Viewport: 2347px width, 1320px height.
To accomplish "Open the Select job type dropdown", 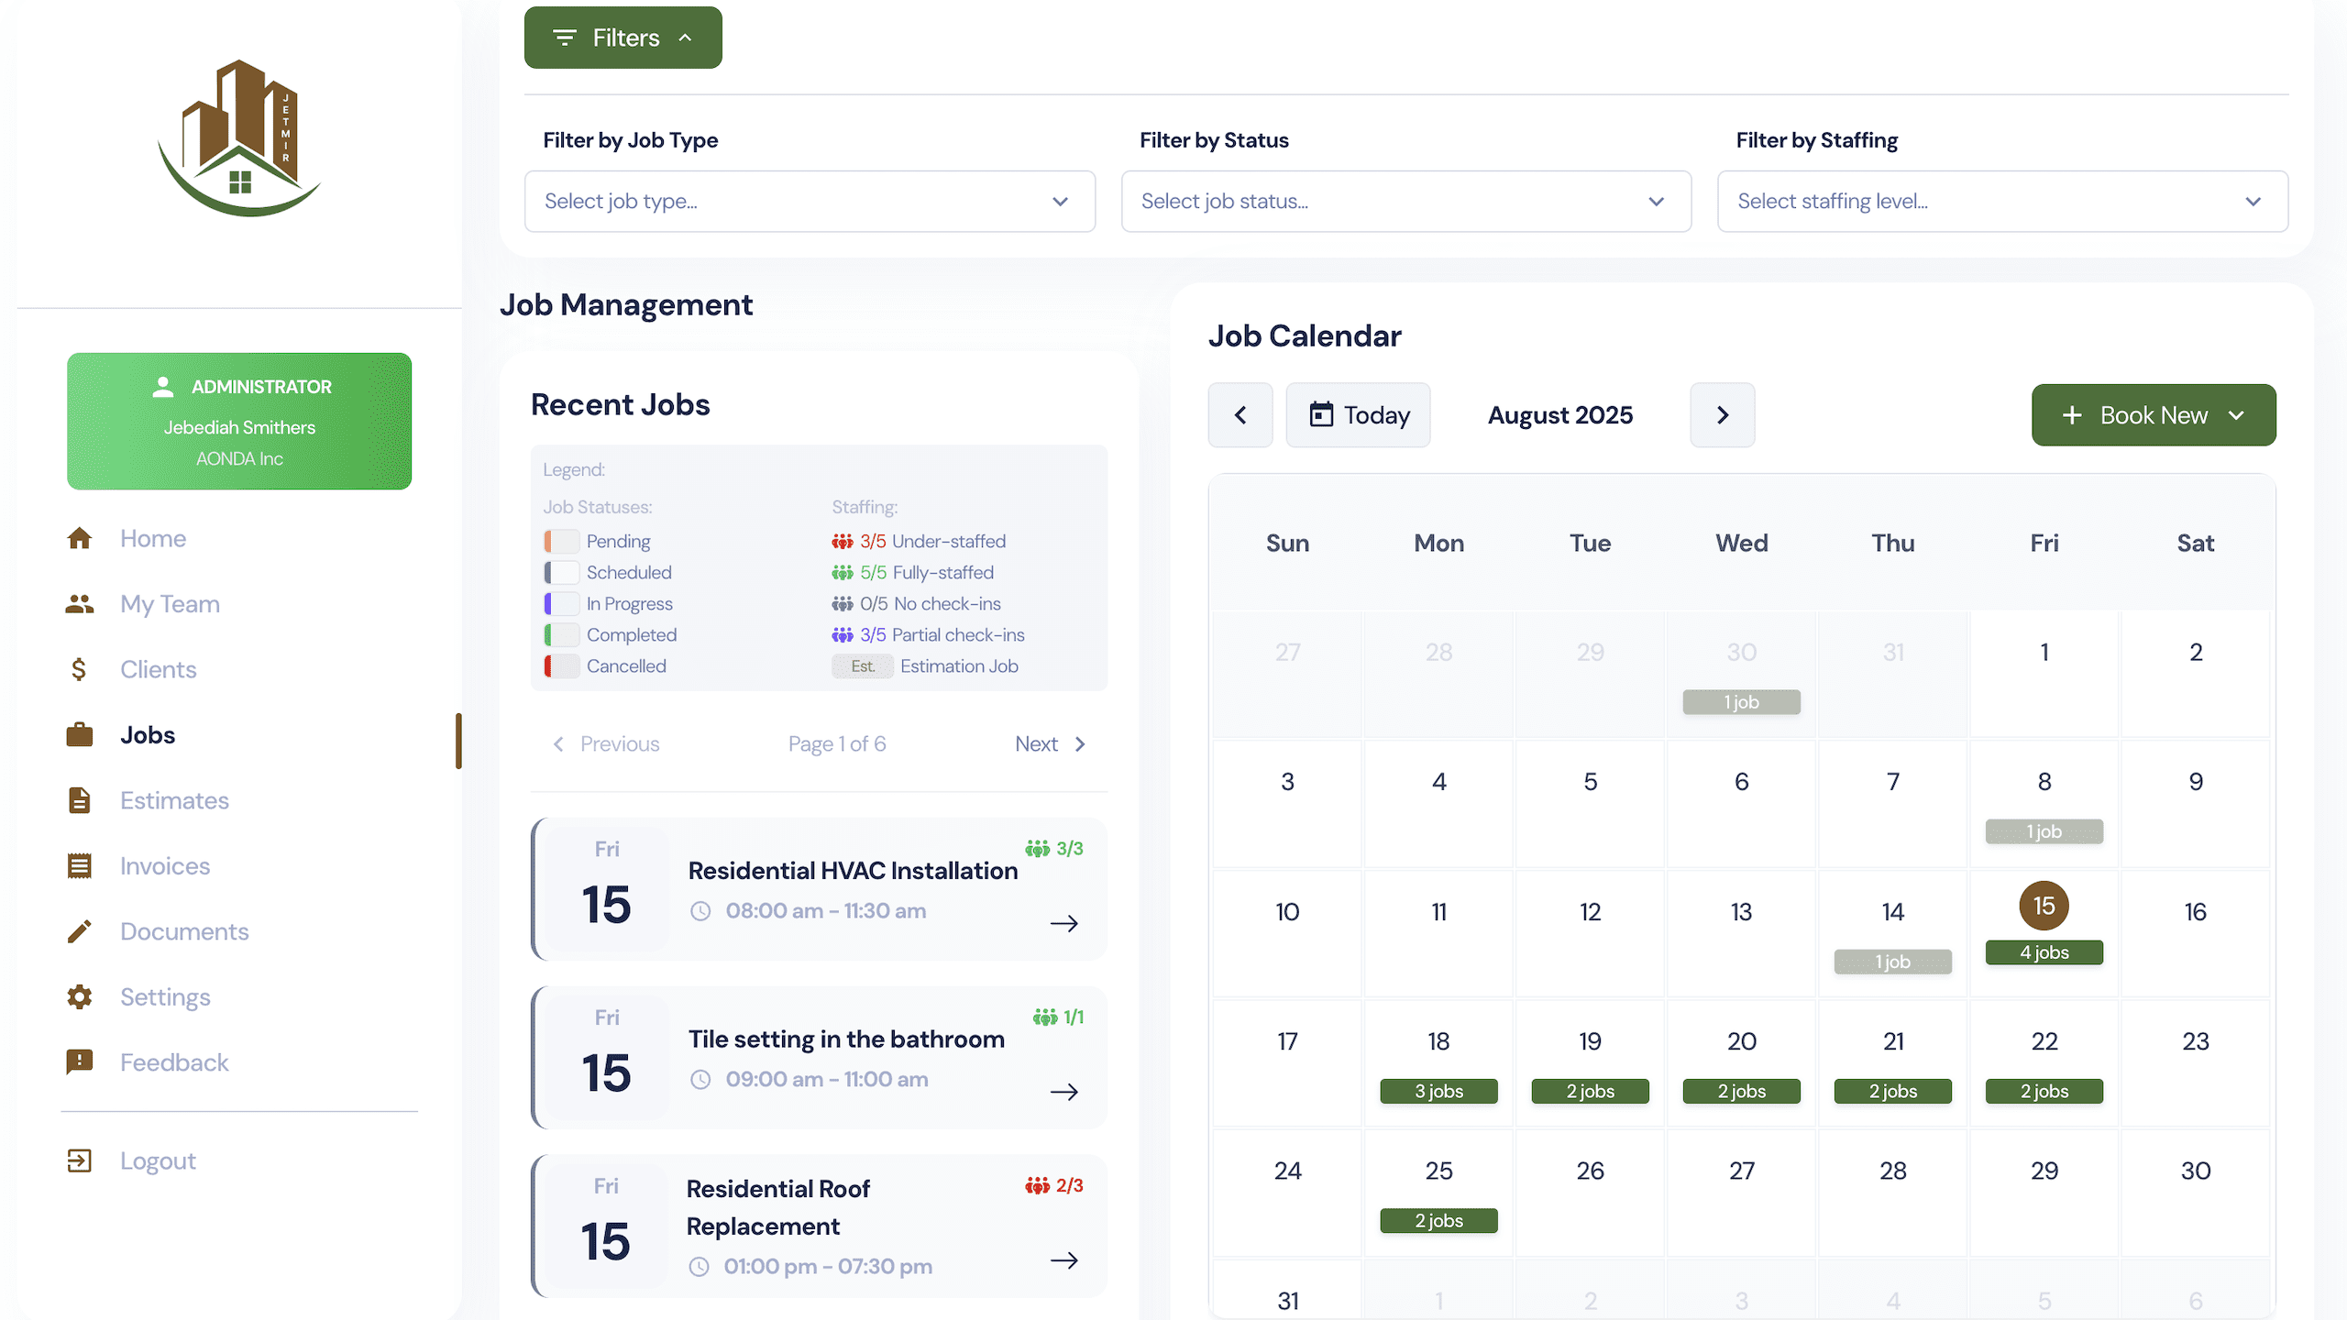I will coord(810,202).
